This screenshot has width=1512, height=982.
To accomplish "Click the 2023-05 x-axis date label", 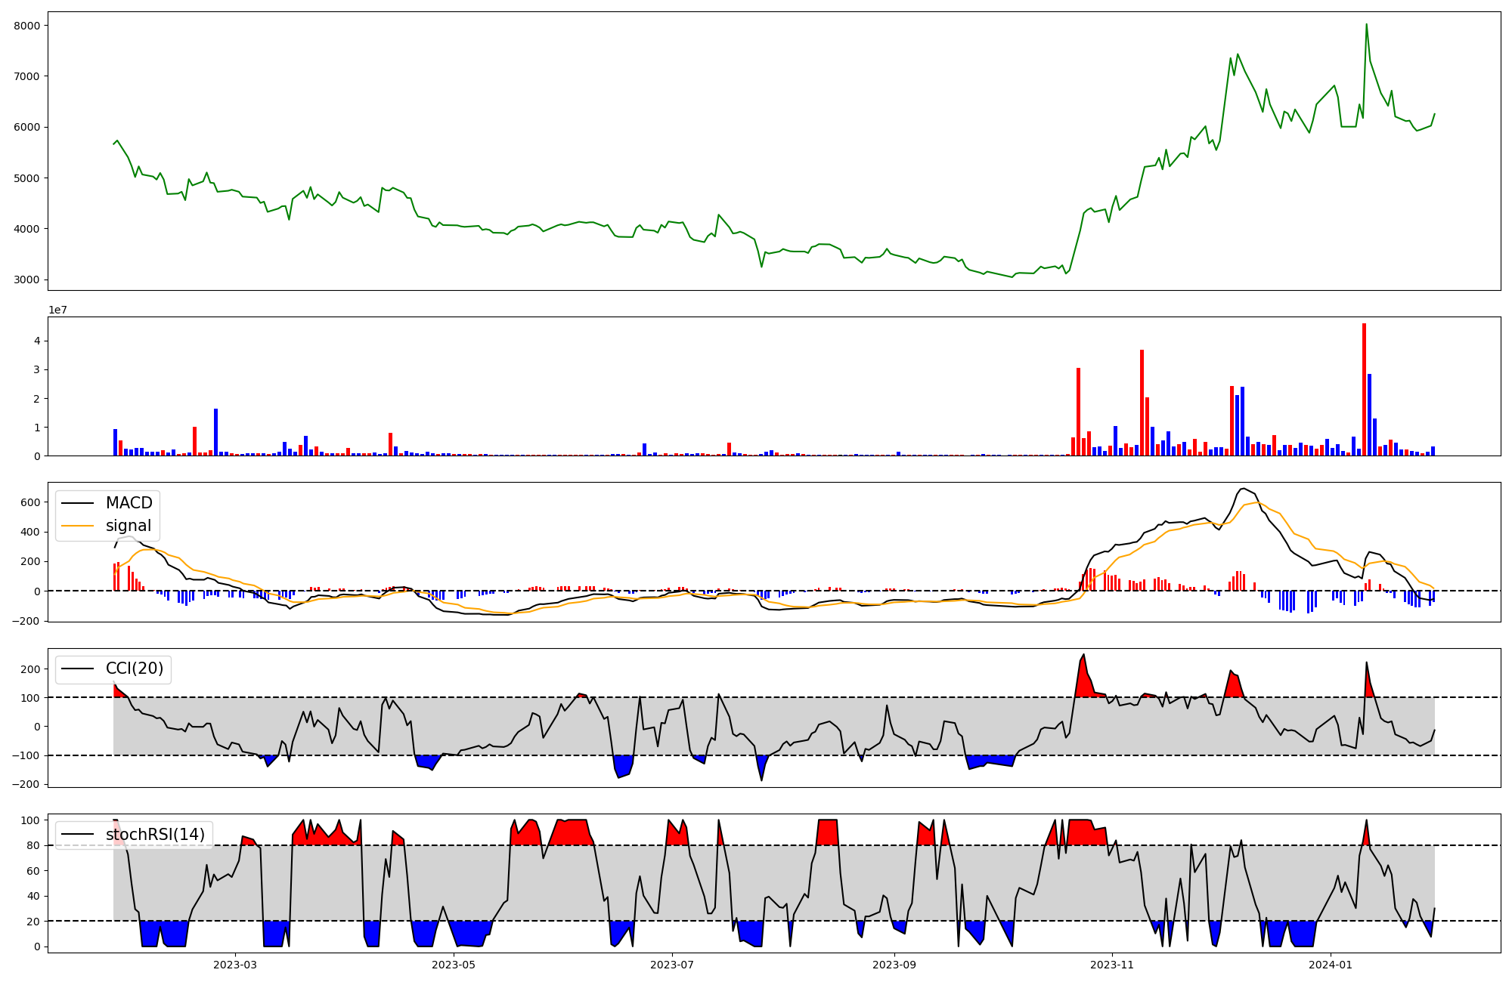I will [x=454, y=965].
